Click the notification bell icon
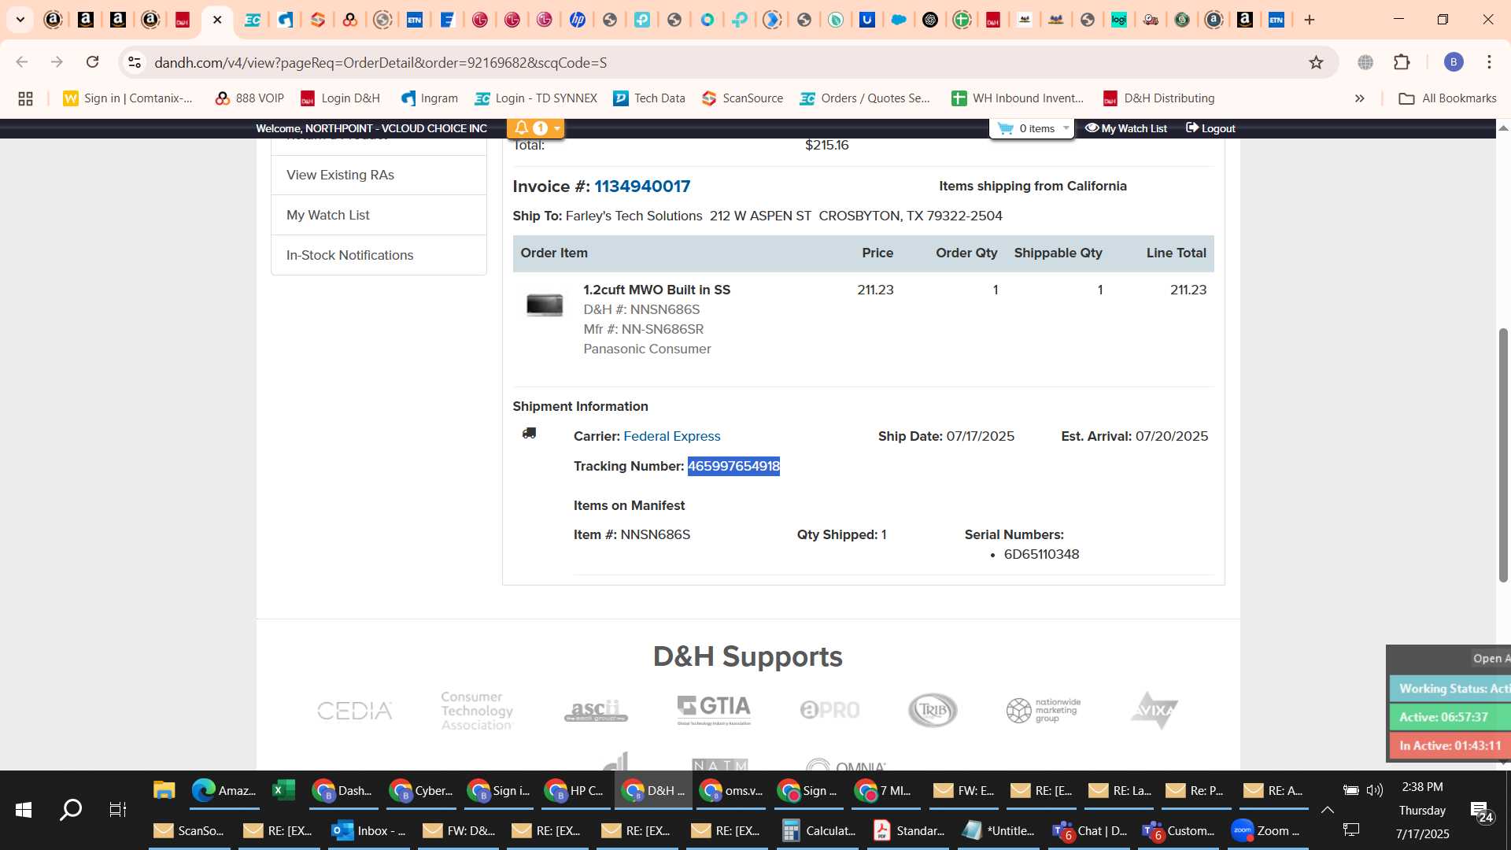Viewport: 1511px width, 850px height. (522, 128)
